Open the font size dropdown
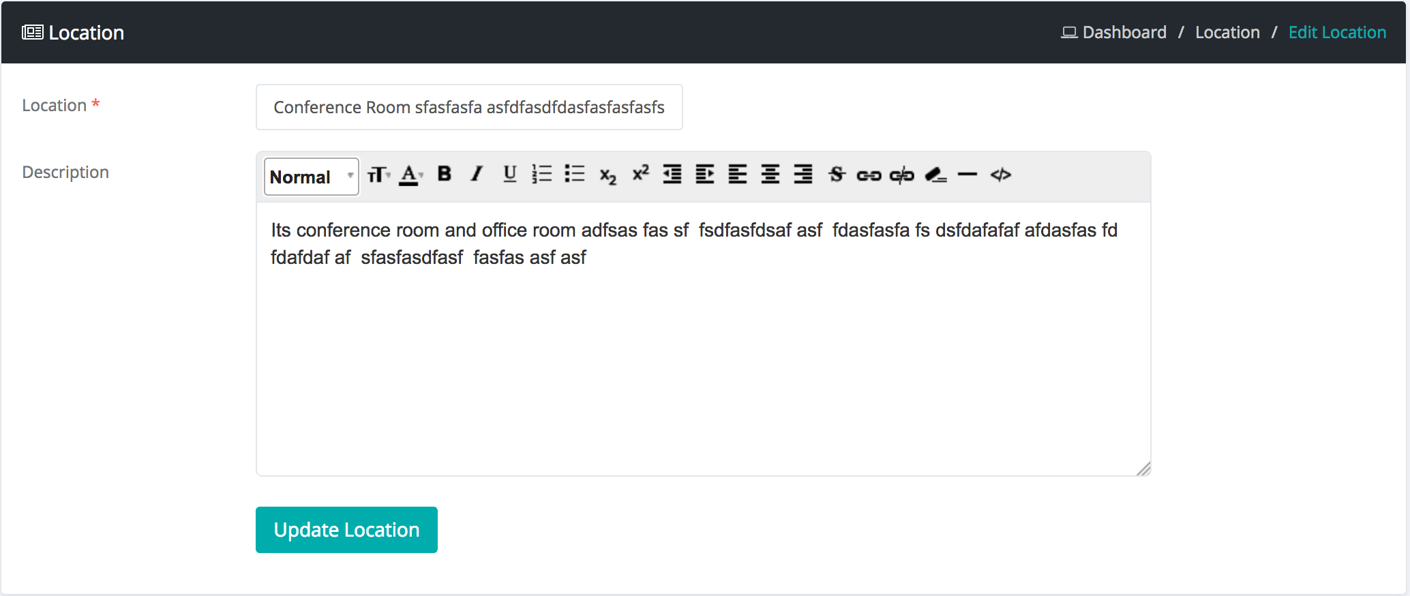Screen dimensions: 1410x596 tap(378, 175)
